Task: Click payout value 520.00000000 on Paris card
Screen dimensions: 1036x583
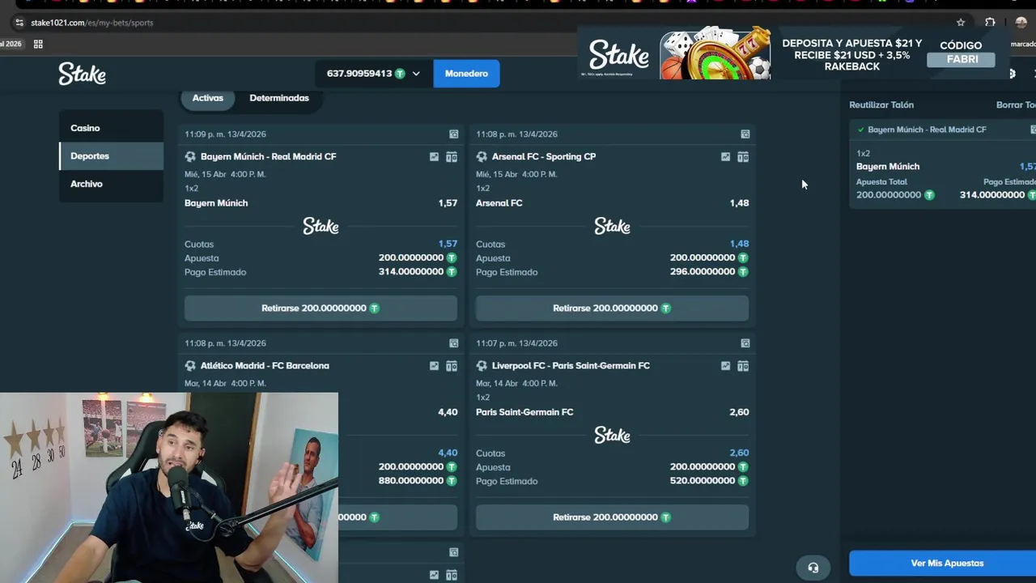Action: [703, 481]
